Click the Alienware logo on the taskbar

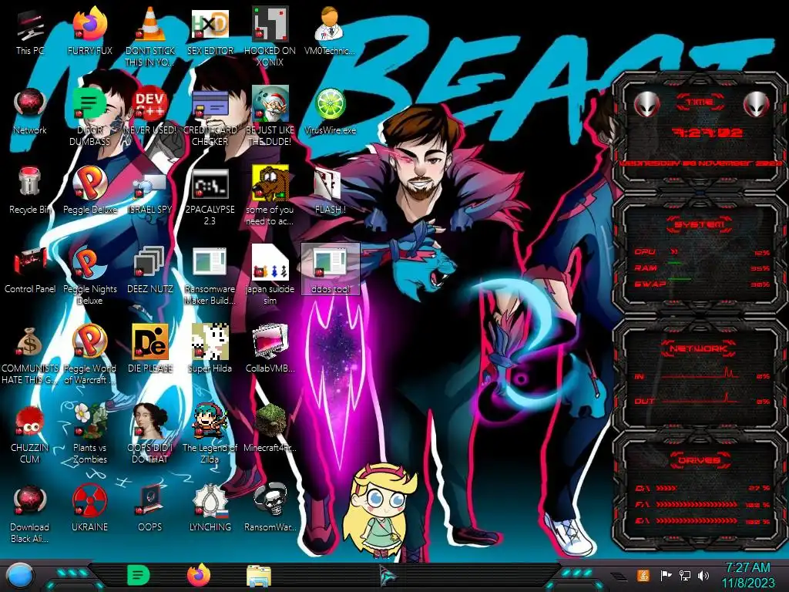coord(388,577)
